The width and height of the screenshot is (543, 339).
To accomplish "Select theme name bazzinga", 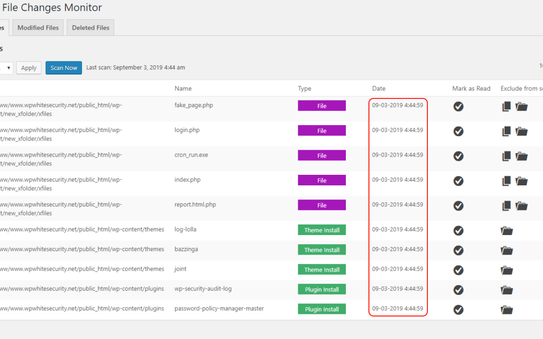I will click(x=186, y=249).
